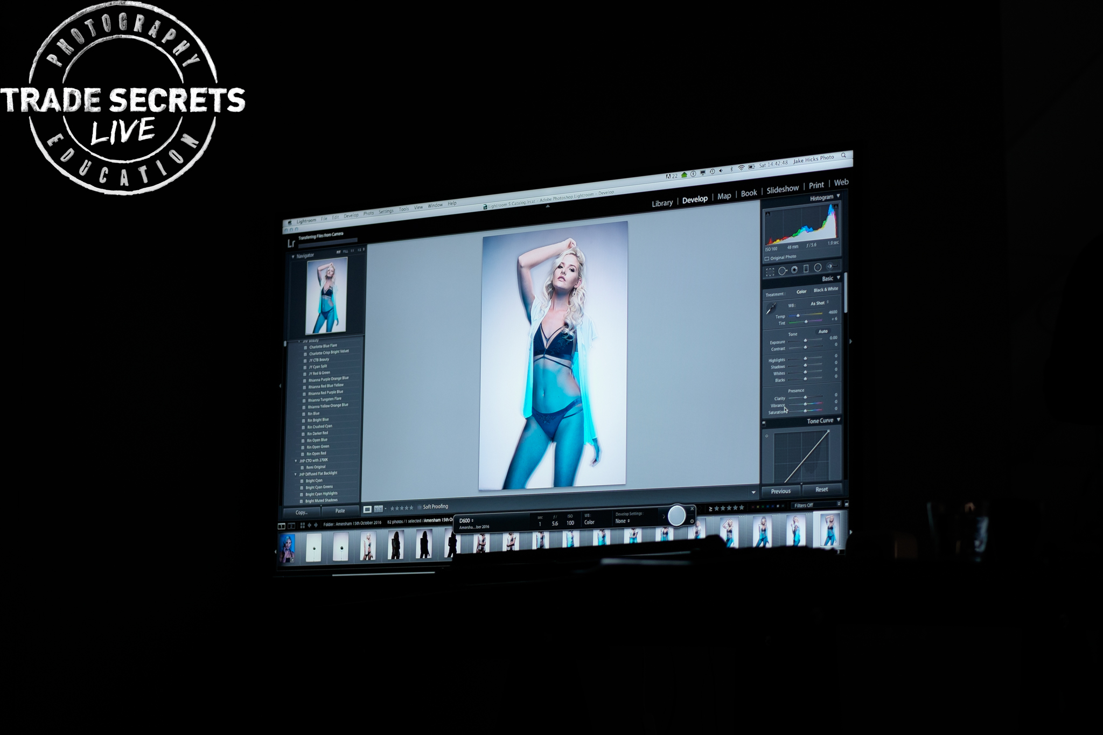Collapse the Histogram panel
Screen dimensions: 1103x735
coord(838,196)
